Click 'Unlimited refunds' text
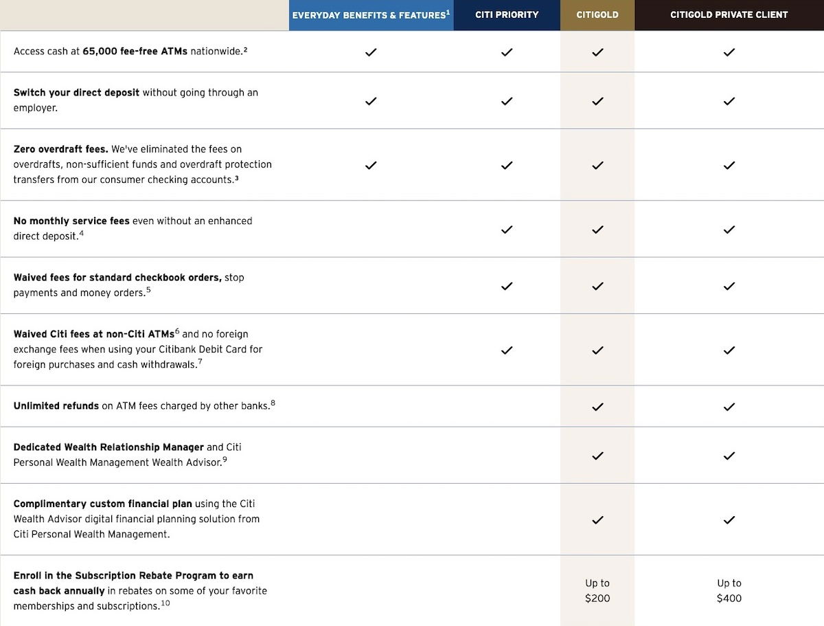 pyautogui.click(x=56, y=406)
